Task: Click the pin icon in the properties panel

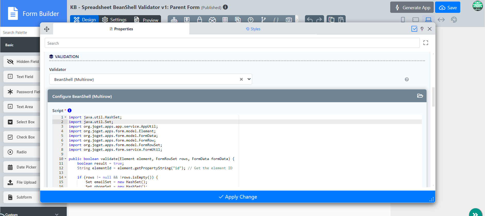Action: coord(422,29)
